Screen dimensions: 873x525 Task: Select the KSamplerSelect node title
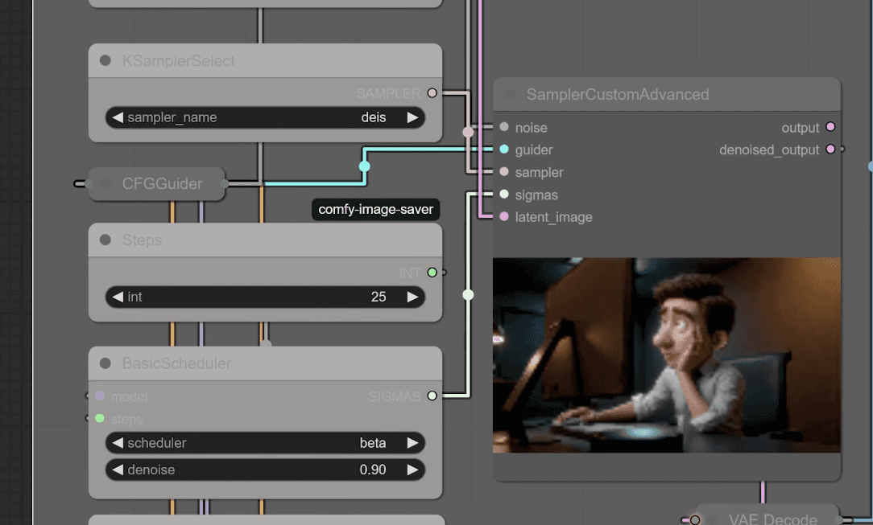178,61
